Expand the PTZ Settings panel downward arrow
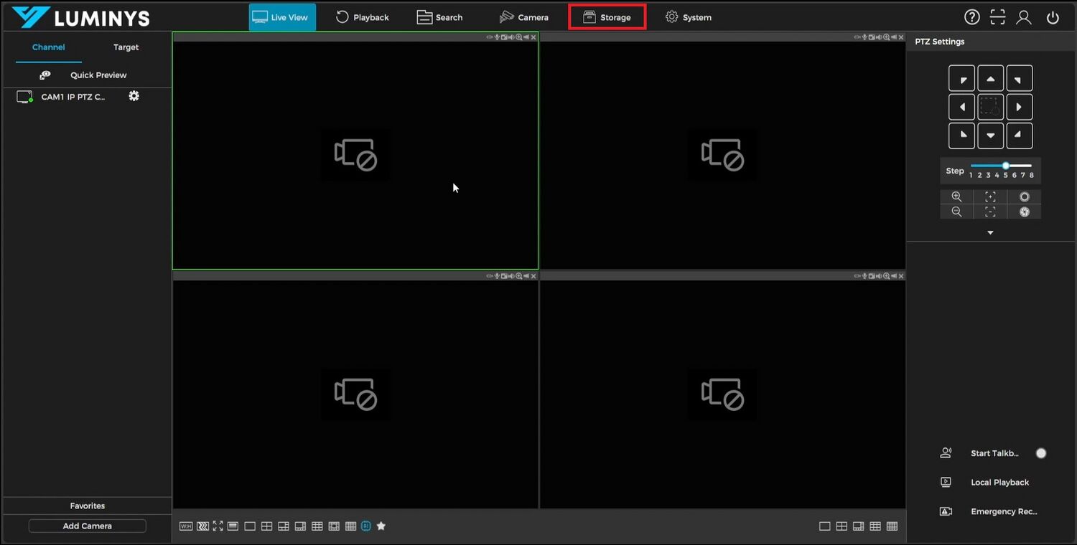This screenshot has height=545, width=1077. pyautogui.click(x=990, y=232)
